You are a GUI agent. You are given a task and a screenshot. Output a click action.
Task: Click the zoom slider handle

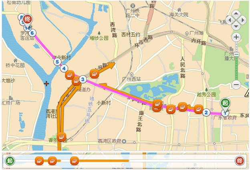pyautogui.click(x=237, y=55)
